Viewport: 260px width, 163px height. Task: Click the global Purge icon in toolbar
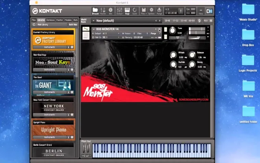[159, 11]
